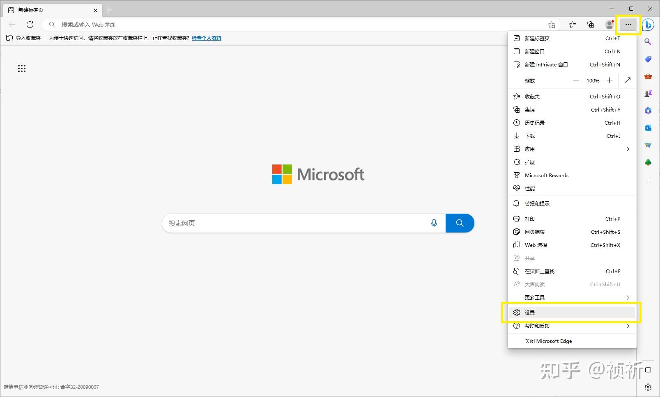Enter full screen from zoom row
Screen dimensions: 660x397
click(628, 80)
